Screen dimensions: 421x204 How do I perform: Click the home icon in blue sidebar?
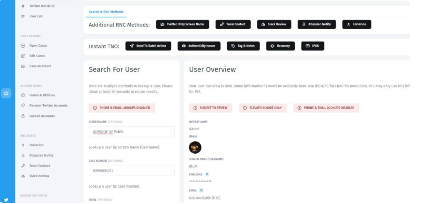[x=6, y=93]
